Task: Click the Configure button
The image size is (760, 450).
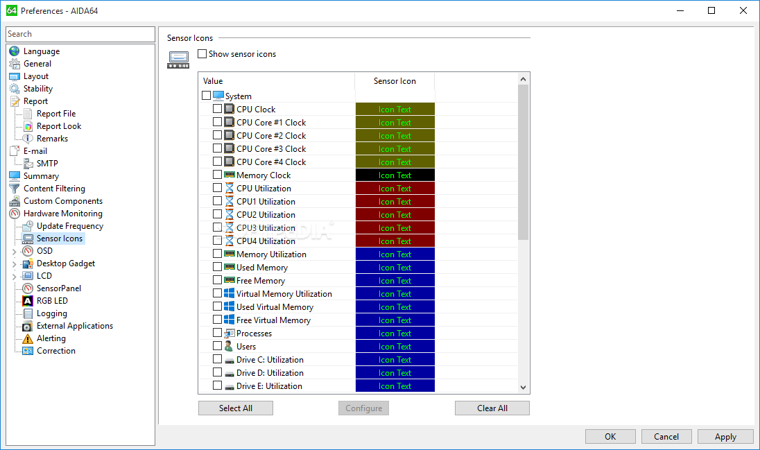Action: click(x=363, y=408)
